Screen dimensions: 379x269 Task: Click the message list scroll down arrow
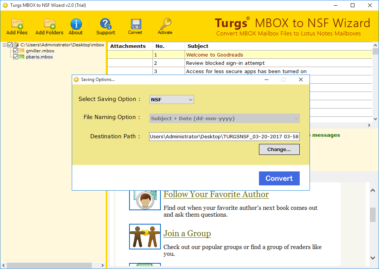(x=375, y=119)
